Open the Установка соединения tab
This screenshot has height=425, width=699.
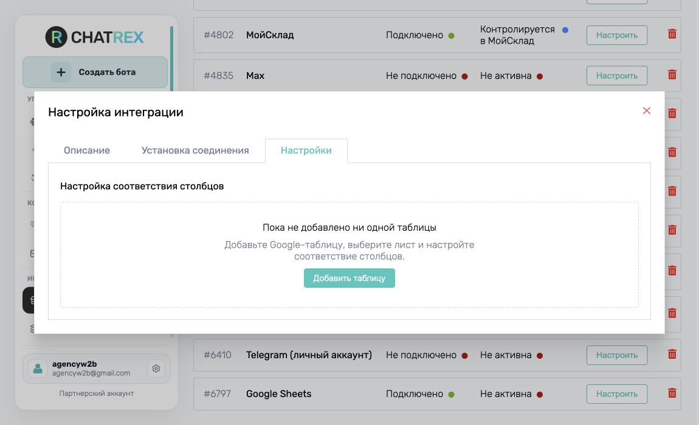(x=195, y=151)
